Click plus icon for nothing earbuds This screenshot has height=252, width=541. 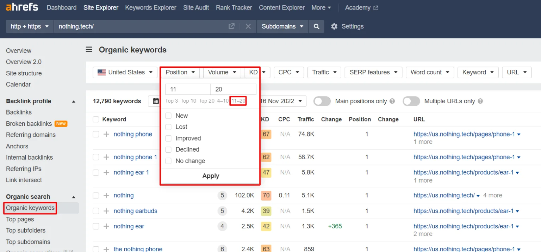pyautogui.click(x=106, y=211)
